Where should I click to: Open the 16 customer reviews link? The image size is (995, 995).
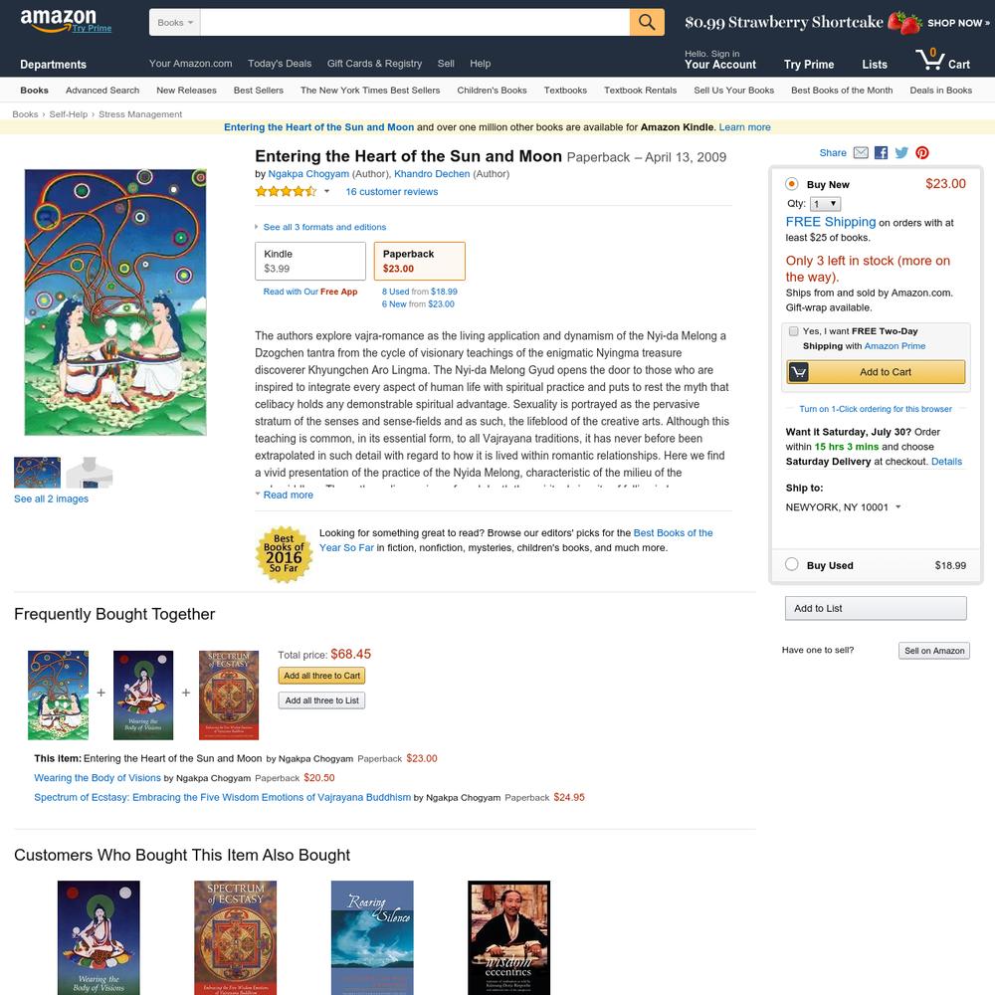[x=391, y=192]
